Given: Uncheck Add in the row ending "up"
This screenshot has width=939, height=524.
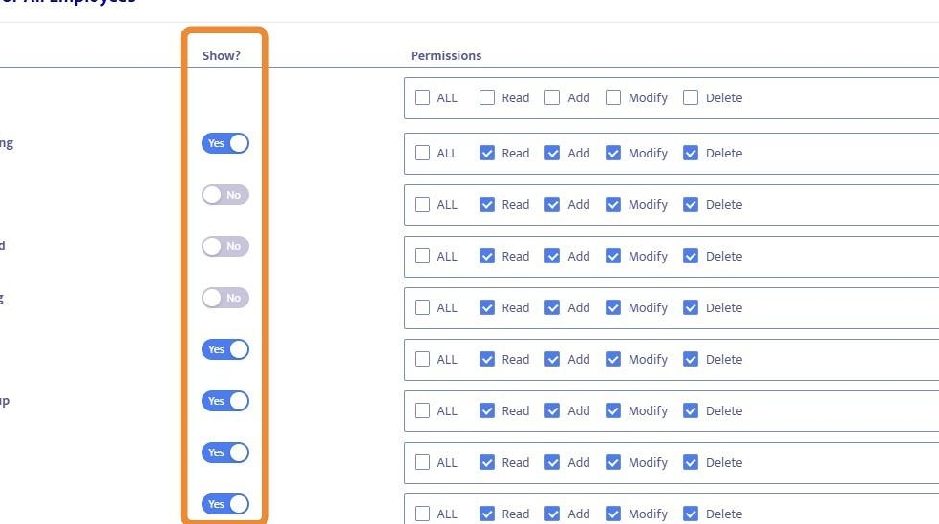Looking at the screenshot, I should coord(552,410).
